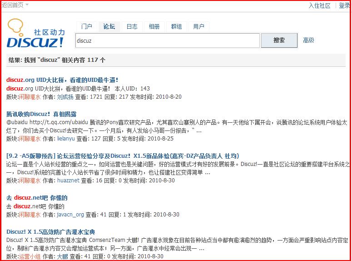
Task: Click the results count text 117 个
Action: [x=96, y=60]
